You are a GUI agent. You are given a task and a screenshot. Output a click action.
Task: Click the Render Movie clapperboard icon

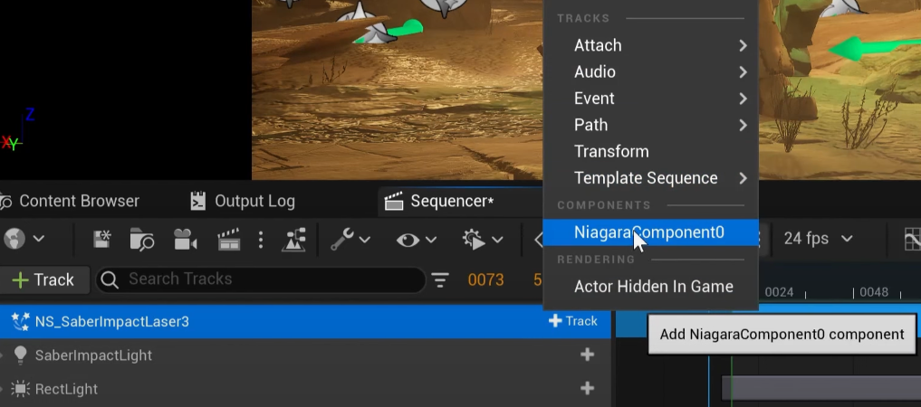(228, 240)
